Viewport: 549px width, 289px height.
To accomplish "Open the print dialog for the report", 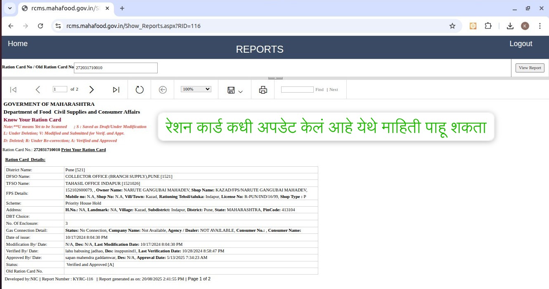I will coord(263,89).
